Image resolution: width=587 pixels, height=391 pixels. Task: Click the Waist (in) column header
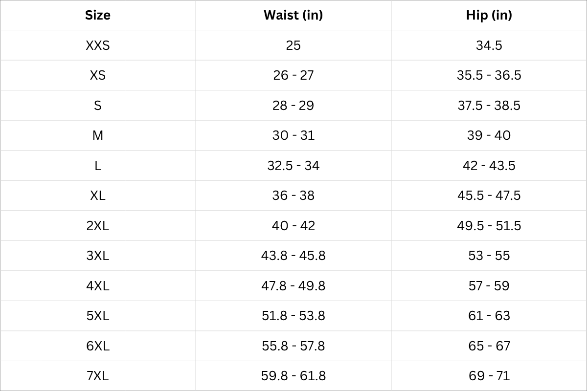pos(293,15)
